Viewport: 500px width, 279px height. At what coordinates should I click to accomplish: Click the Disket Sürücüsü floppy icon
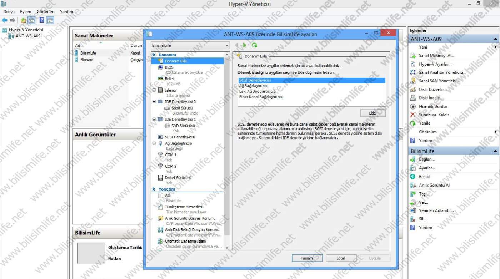click(160, 178)
